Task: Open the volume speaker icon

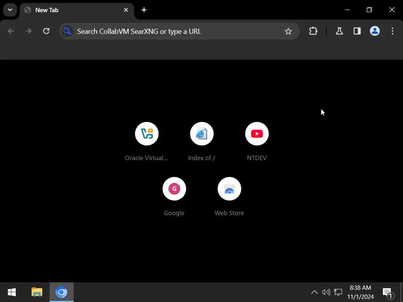Action: click(x=326, y=292)
